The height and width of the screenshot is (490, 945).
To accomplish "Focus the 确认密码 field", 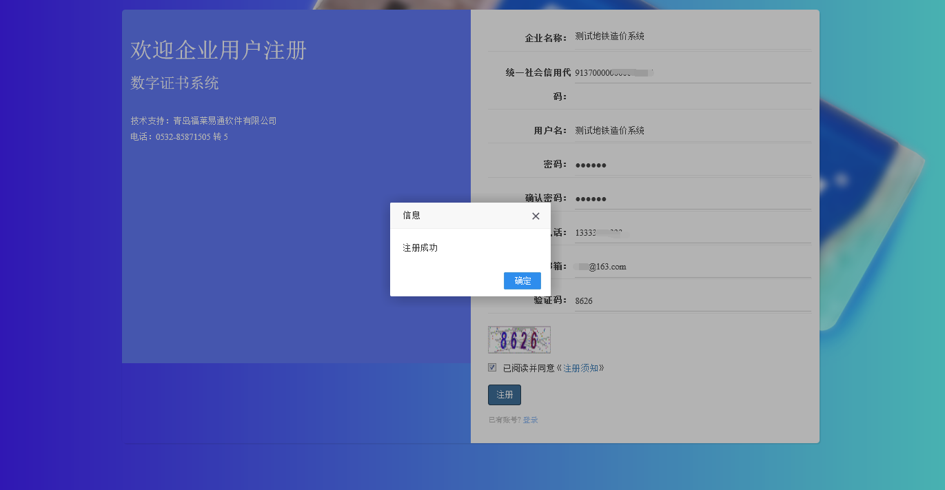I will 692,198.
